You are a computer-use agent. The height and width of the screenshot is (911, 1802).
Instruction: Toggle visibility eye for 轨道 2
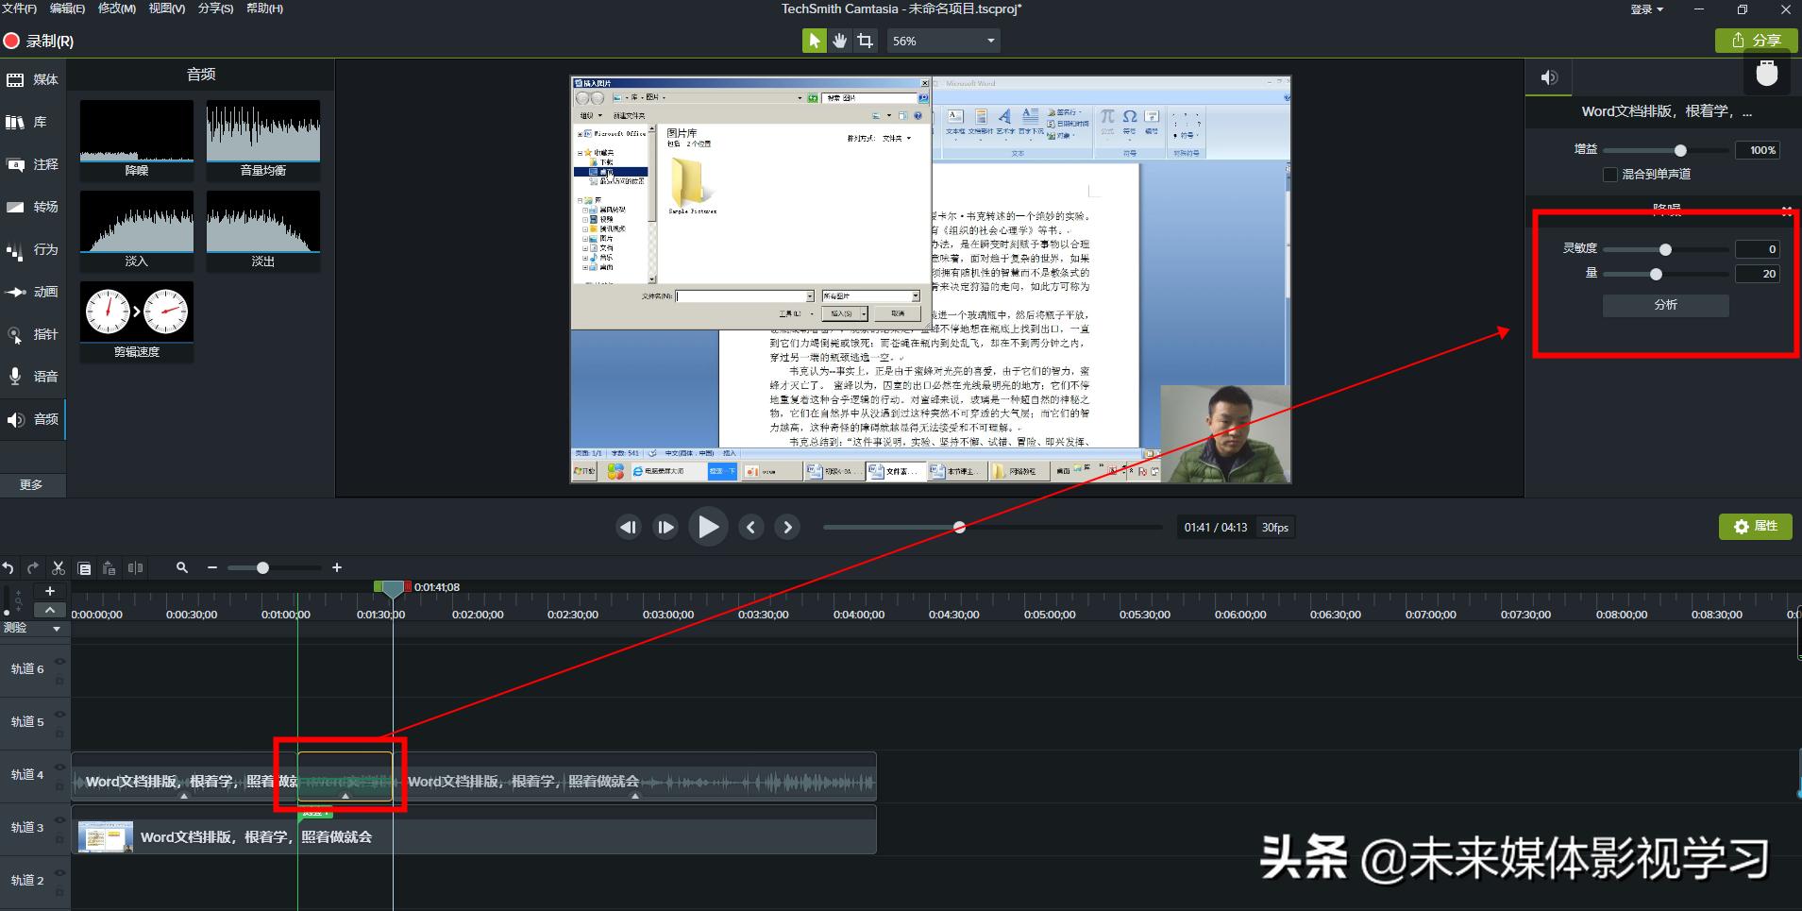(59, 872)
